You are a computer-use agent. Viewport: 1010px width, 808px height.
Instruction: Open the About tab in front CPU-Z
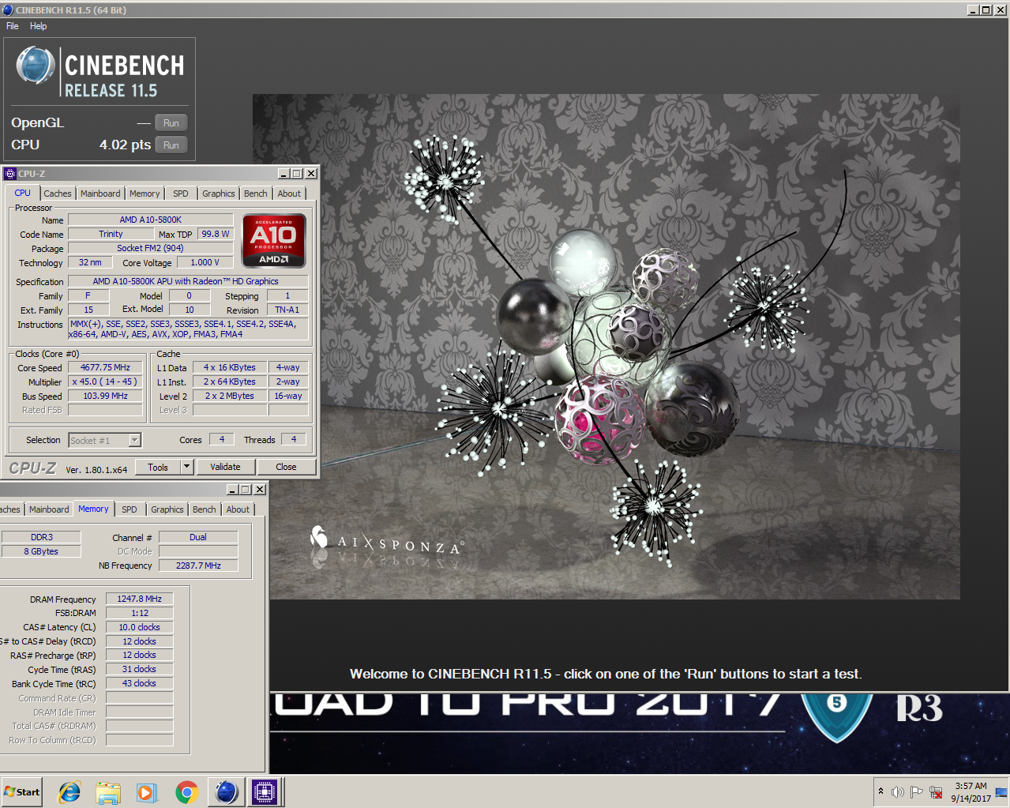click(289, 194)
